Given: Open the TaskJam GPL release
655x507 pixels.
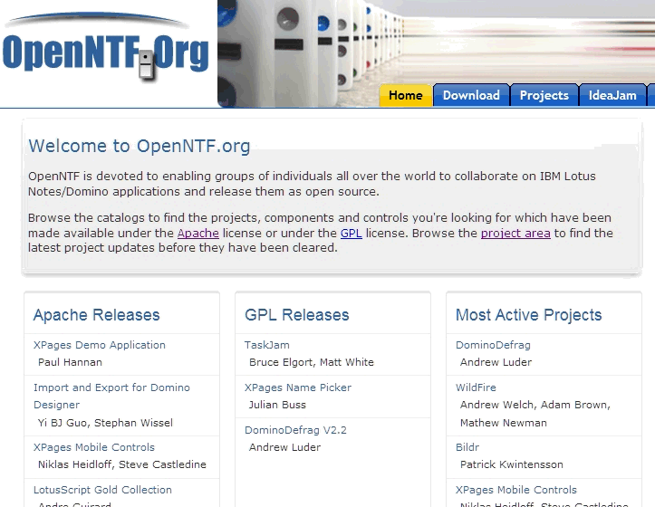Looking at the screenshot, I should click(x=267, y=345).
